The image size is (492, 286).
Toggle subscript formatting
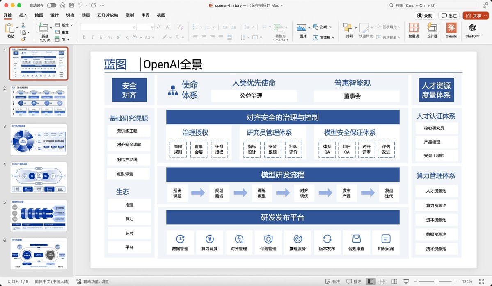click(x=127, y=37)
